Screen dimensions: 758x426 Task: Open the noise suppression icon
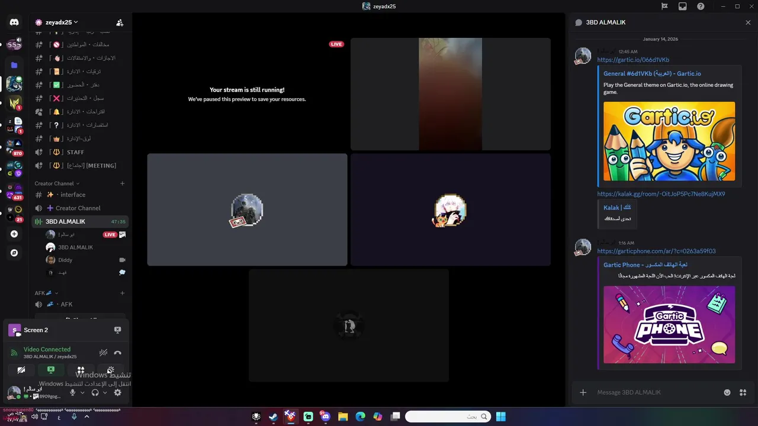[x=104, y=353]
